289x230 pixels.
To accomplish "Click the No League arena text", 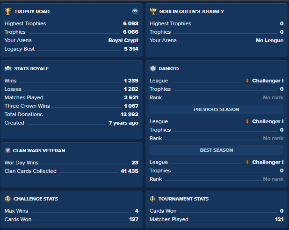I will (x=269, y=40).
